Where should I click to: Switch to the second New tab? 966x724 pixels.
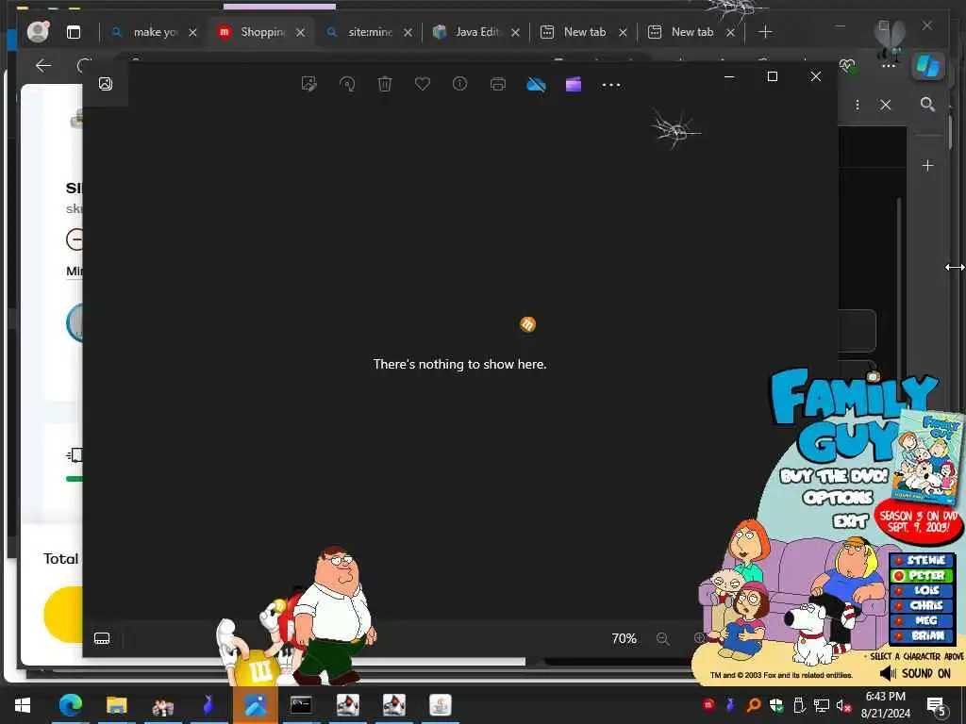click(x=691, y=32)
